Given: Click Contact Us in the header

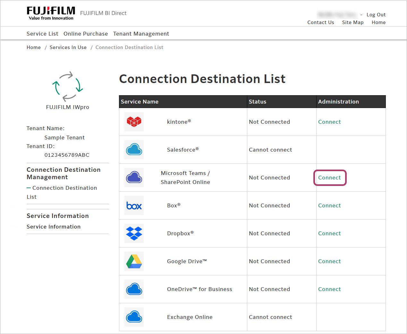Looking at the screenshot, I should 321,22.
